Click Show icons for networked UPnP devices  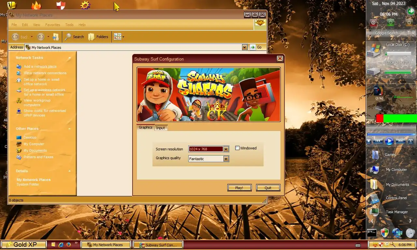[x=45, y=113]
